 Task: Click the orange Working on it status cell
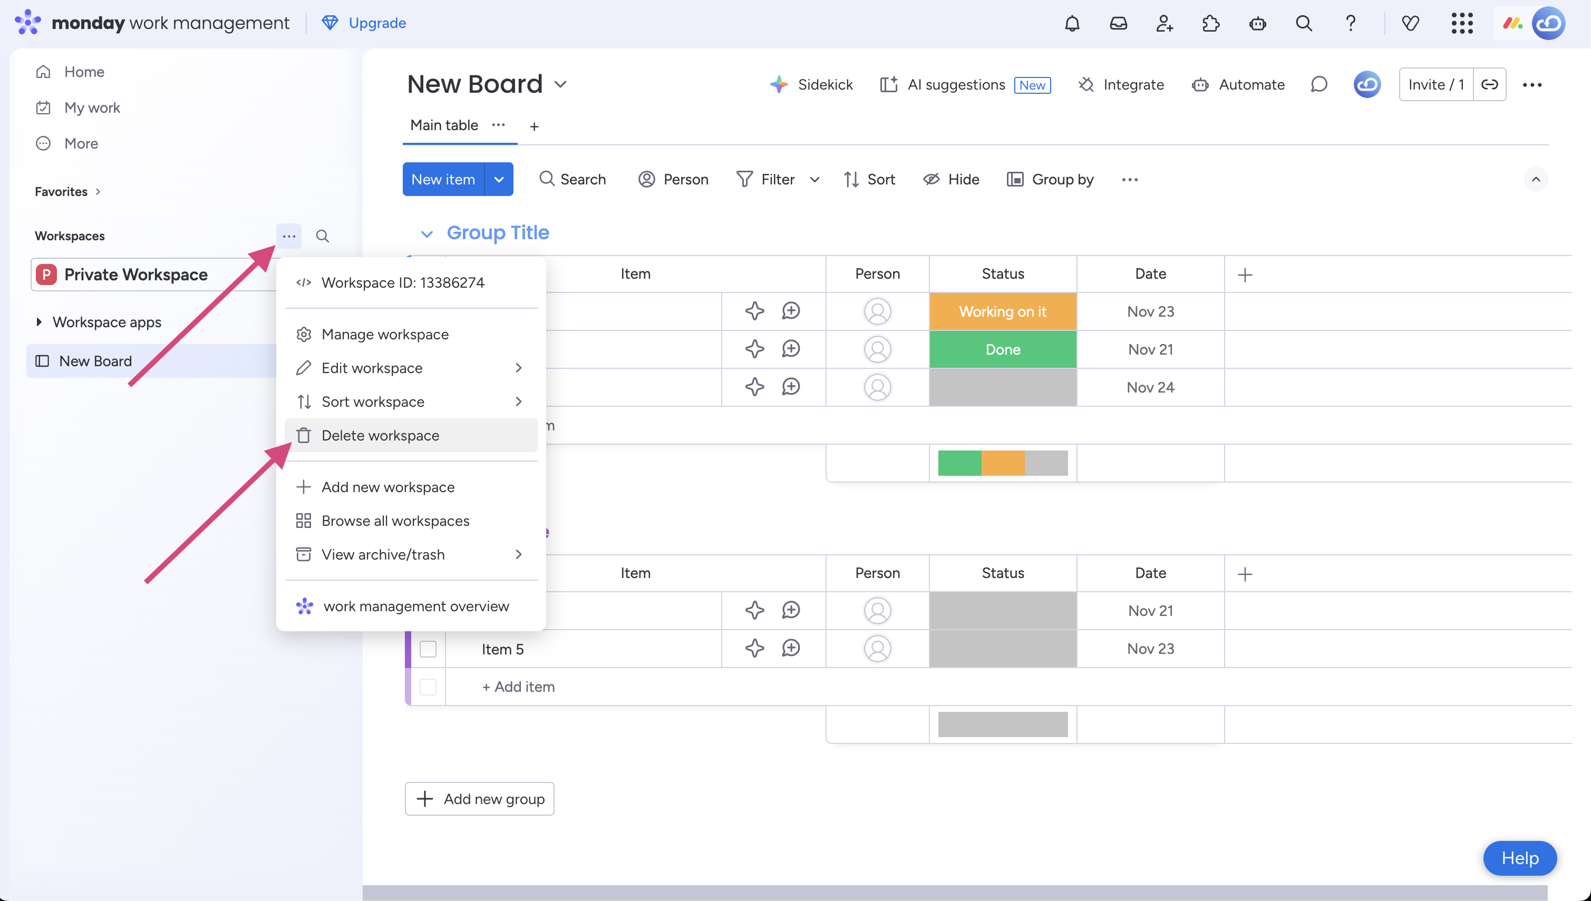coord(1002,311)
